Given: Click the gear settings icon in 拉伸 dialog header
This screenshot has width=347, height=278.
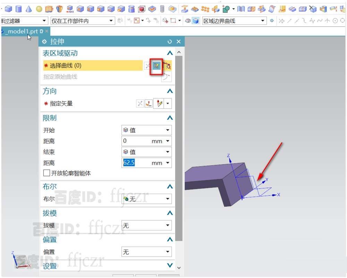Looking at the screenshot, I should 44,42.
